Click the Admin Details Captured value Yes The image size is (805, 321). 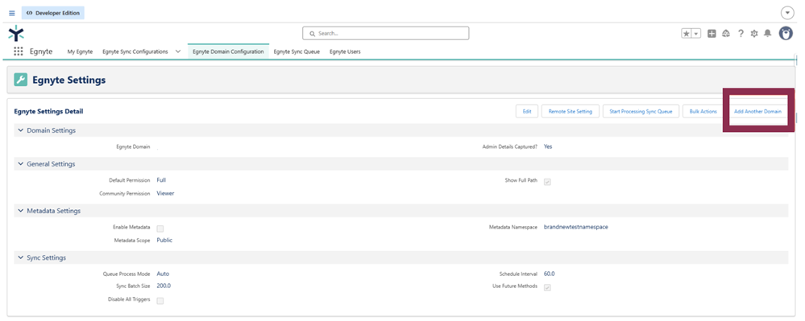(x=548, y=146)
